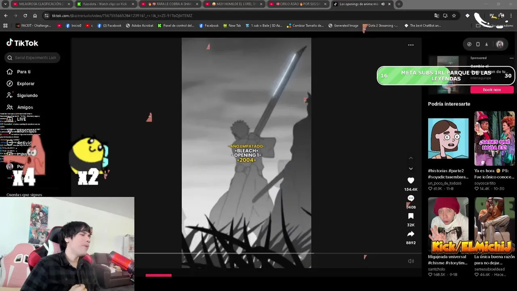Open Cambiar Tamaño bookmark
The image size is (517, 291).
click(305, 25)
